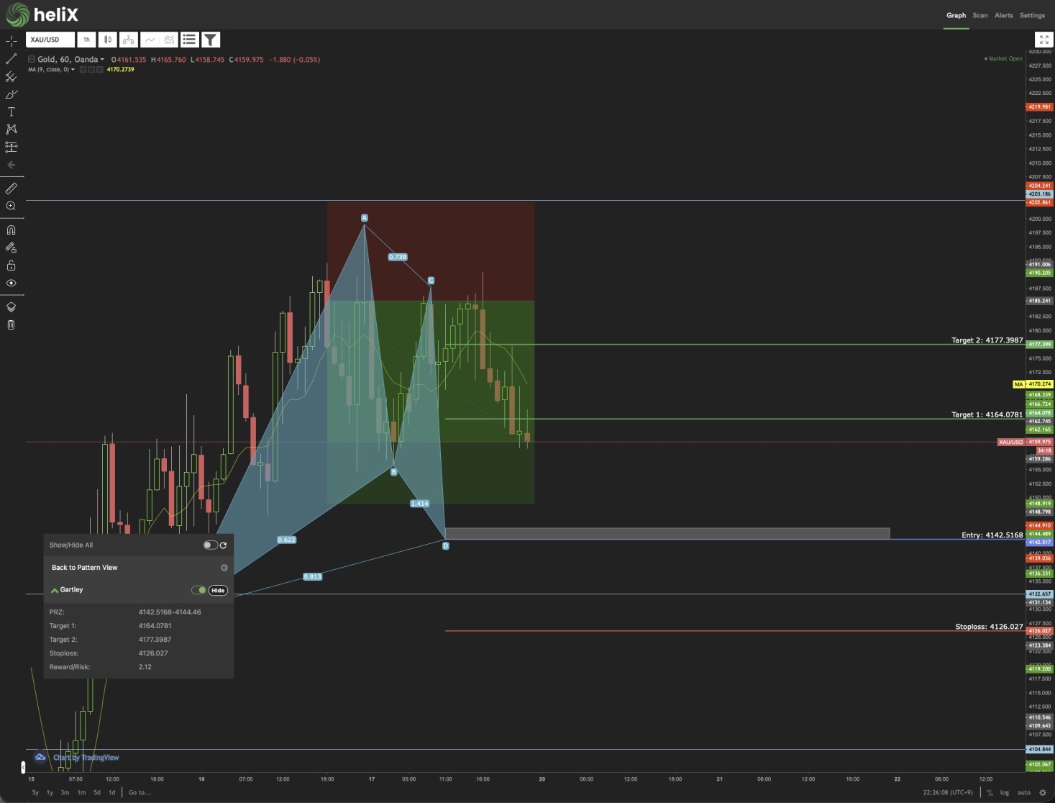
Task: Toggle log scale in bottom bar
Action: coord(1005,793)
